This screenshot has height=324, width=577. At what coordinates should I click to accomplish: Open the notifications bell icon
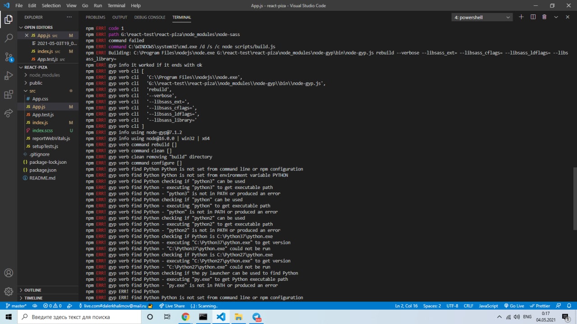click(568, 306)
